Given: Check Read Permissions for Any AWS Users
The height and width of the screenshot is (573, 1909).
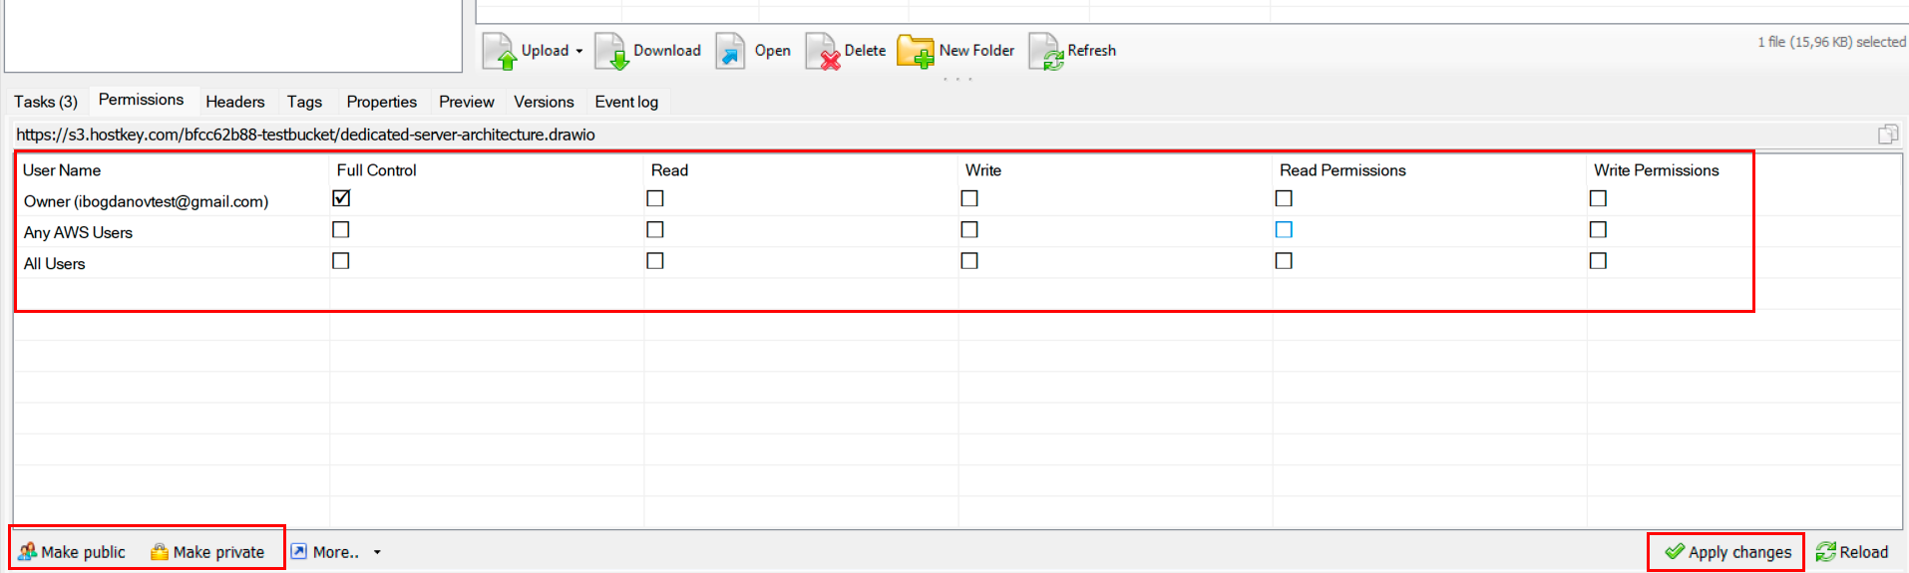Looking at the screenshot, I should click(x=1284, y=230).
